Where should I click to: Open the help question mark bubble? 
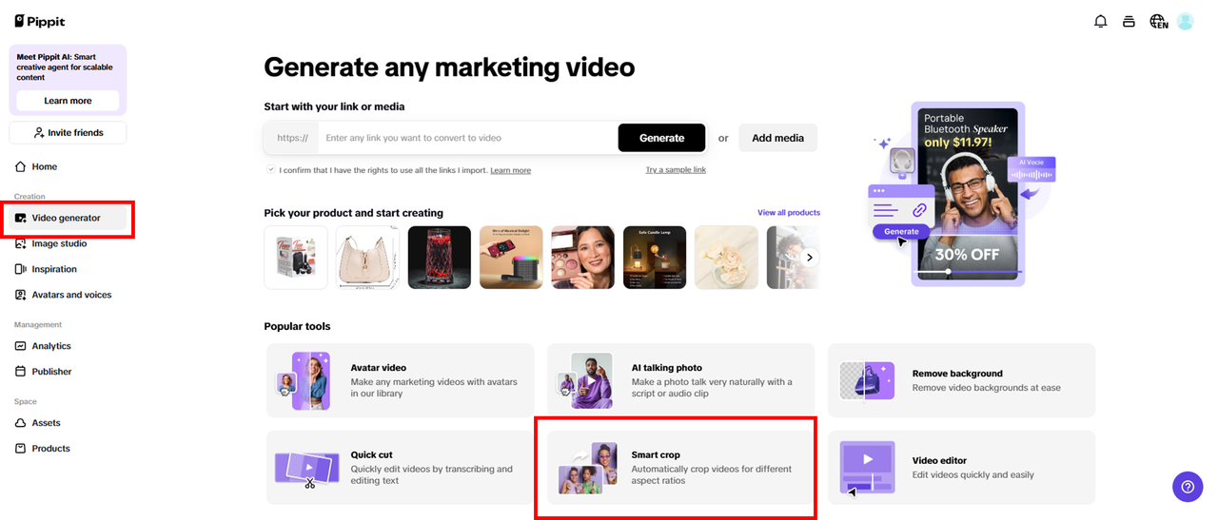tap(1188, 486)
